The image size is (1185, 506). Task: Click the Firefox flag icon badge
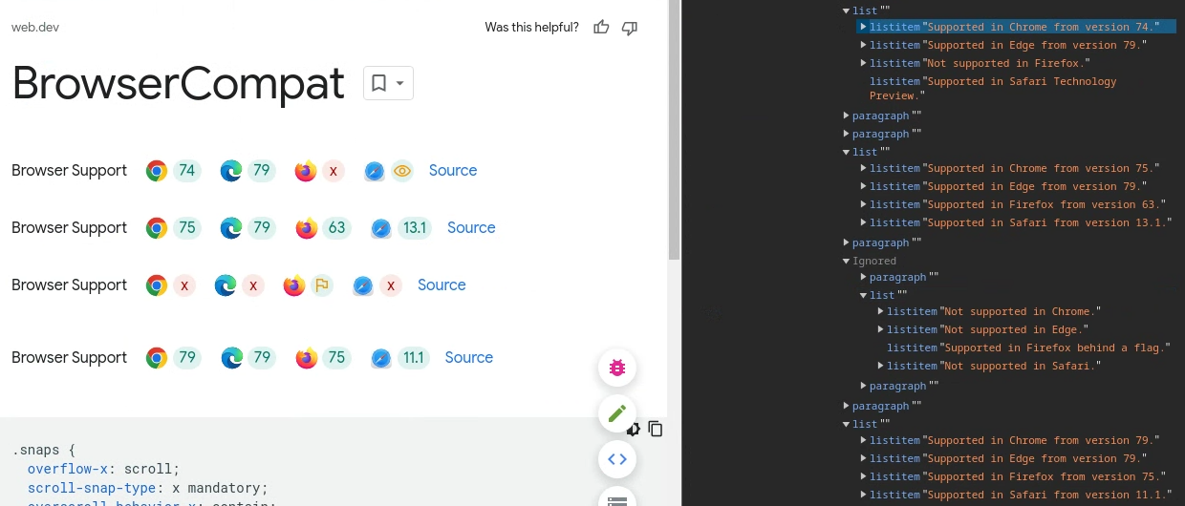(322, 285)
